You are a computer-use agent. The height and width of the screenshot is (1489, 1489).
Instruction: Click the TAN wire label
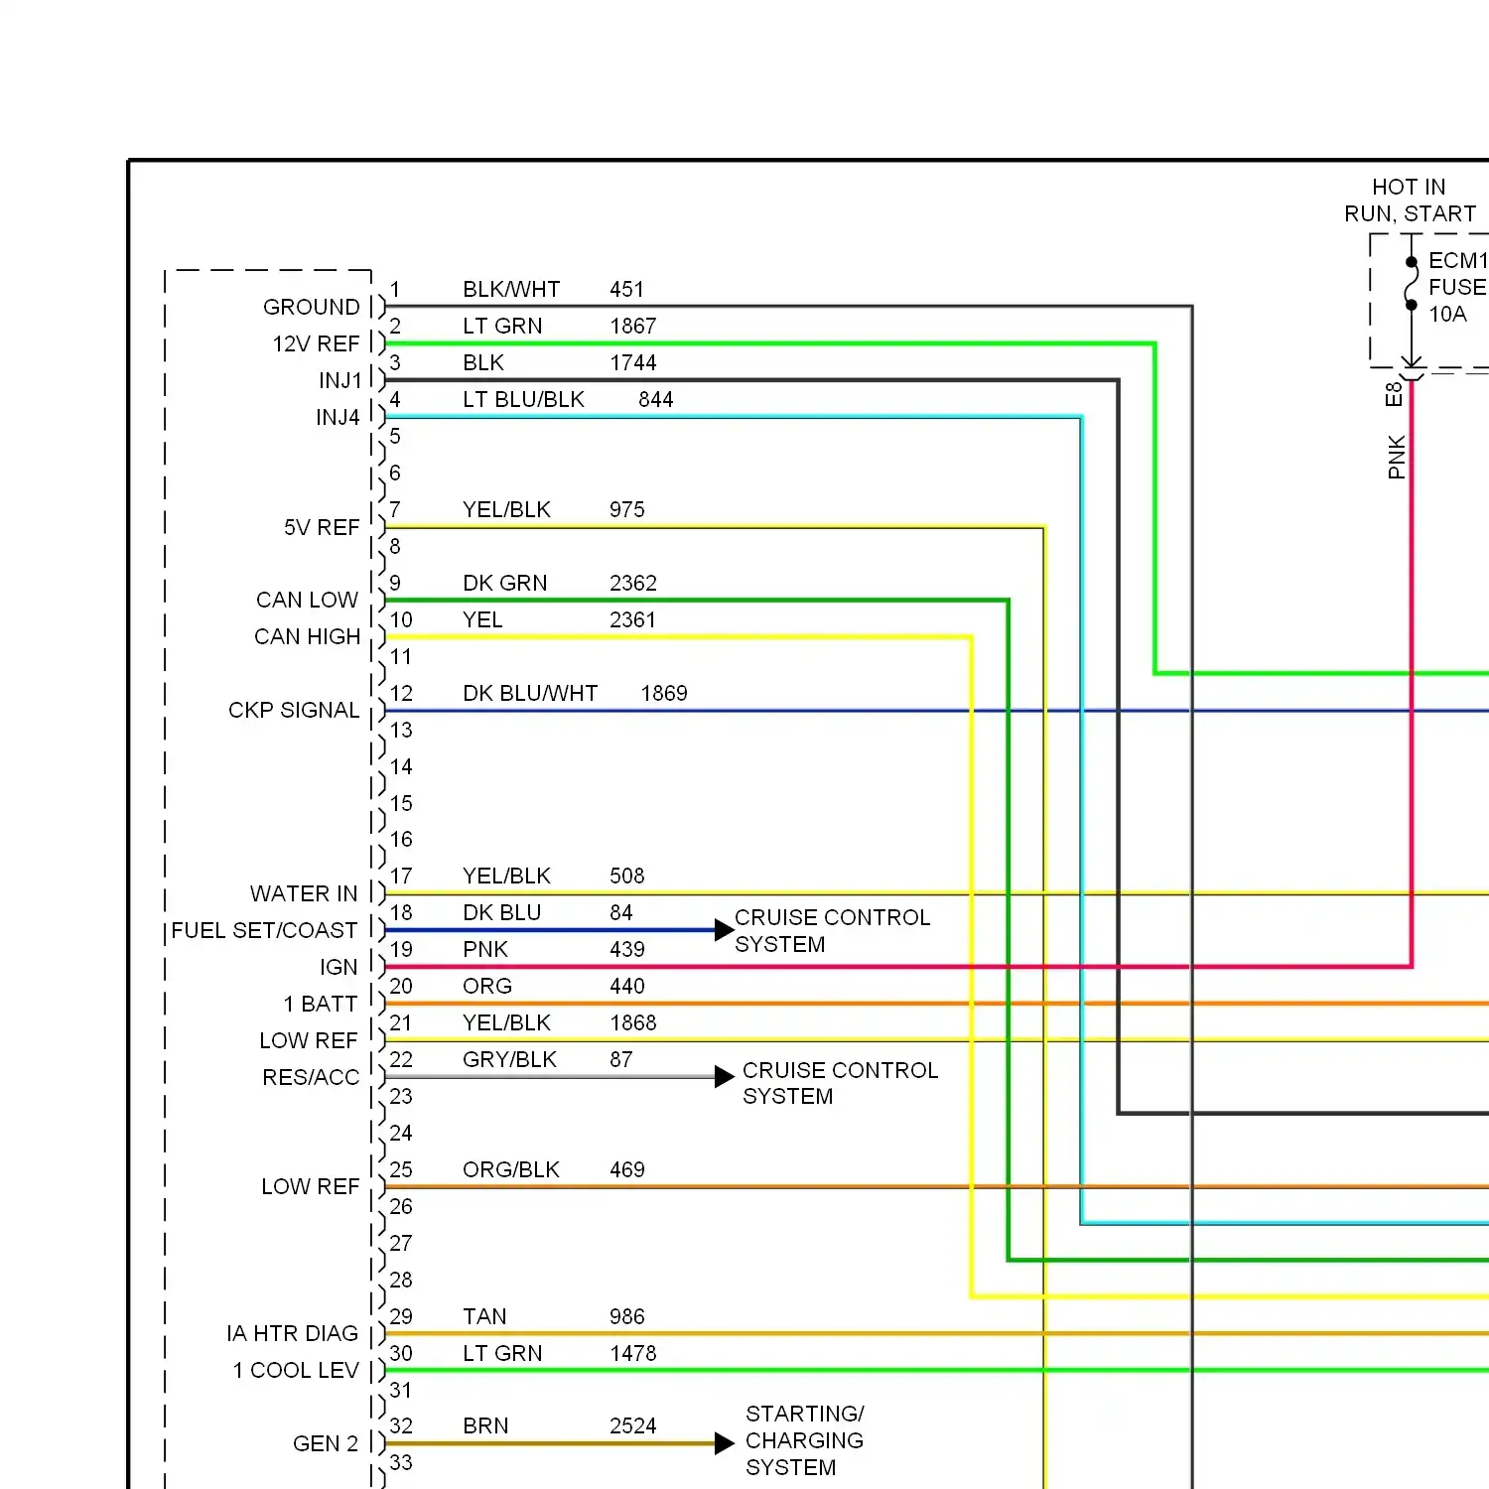click(484, 1317)
